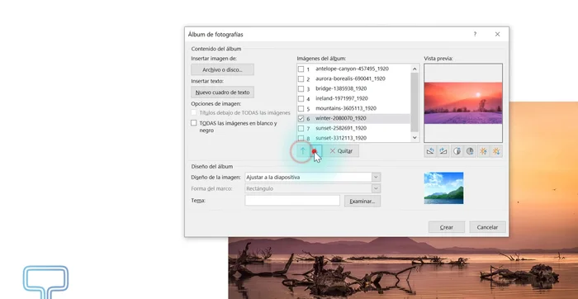Close the Álbum de fotografías dialog
578x299 pixels.
[497, 35]
